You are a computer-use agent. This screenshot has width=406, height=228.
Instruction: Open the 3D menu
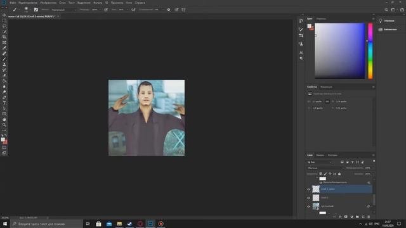[x=107, y=3]
